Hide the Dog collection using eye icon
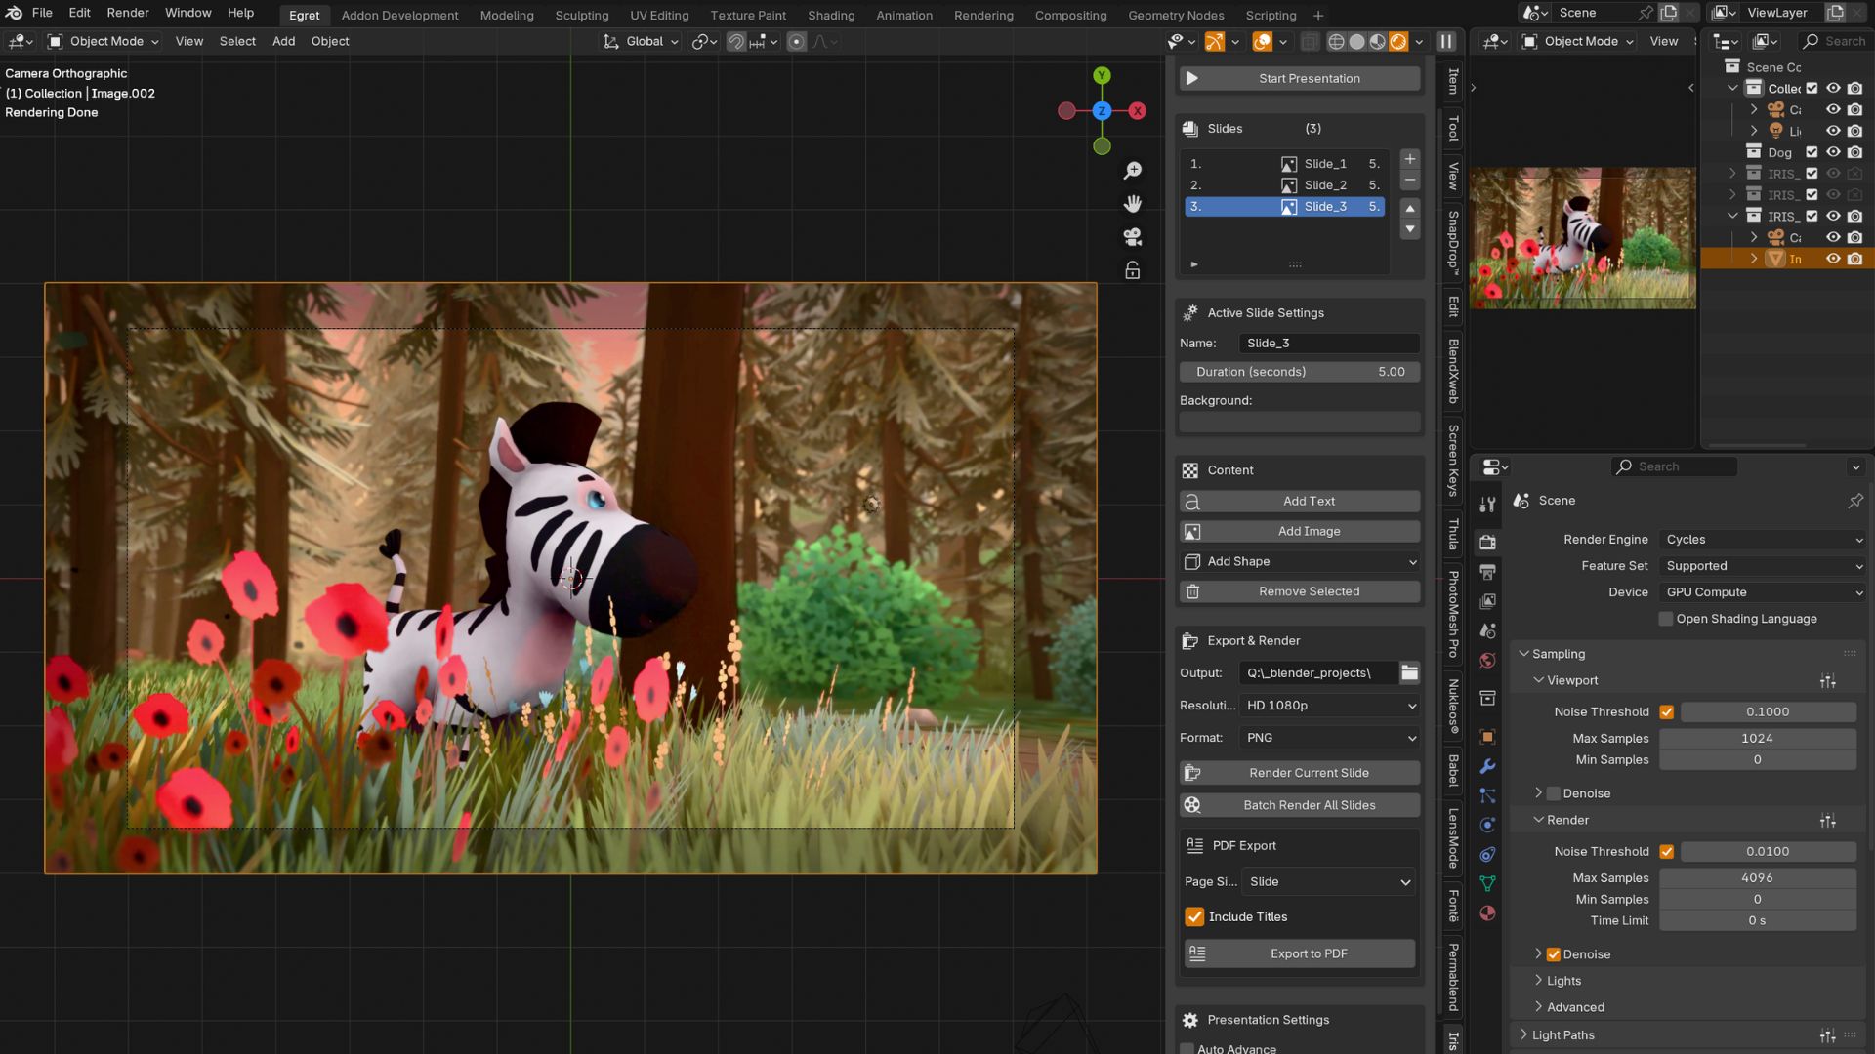The image size is (1875, 1054). (1833, 152)
